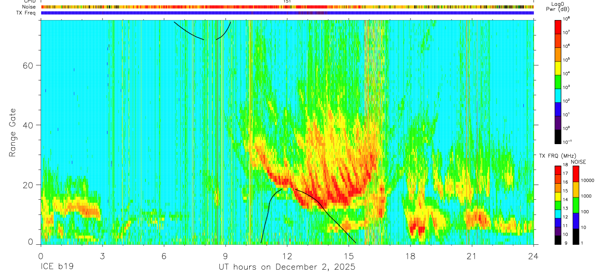Click the x-axis tick label '6'

pyautogui.click(x=164, y=256)
